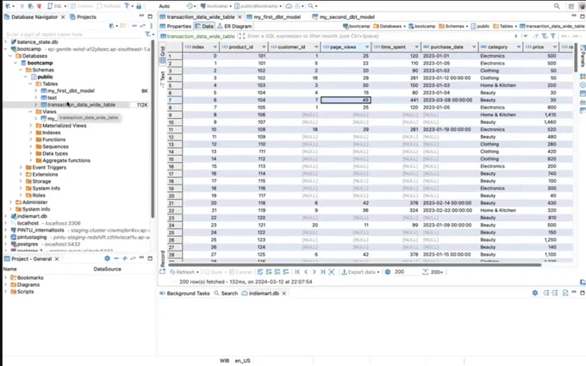Focus the navigator object name filter field
Viewport: 586px width, 366px height.
point(73,34)
